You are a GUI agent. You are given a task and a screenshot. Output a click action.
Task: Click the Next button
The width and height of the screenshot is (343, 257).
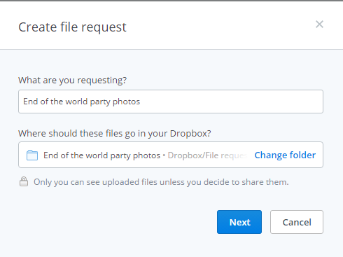point(239,222)
